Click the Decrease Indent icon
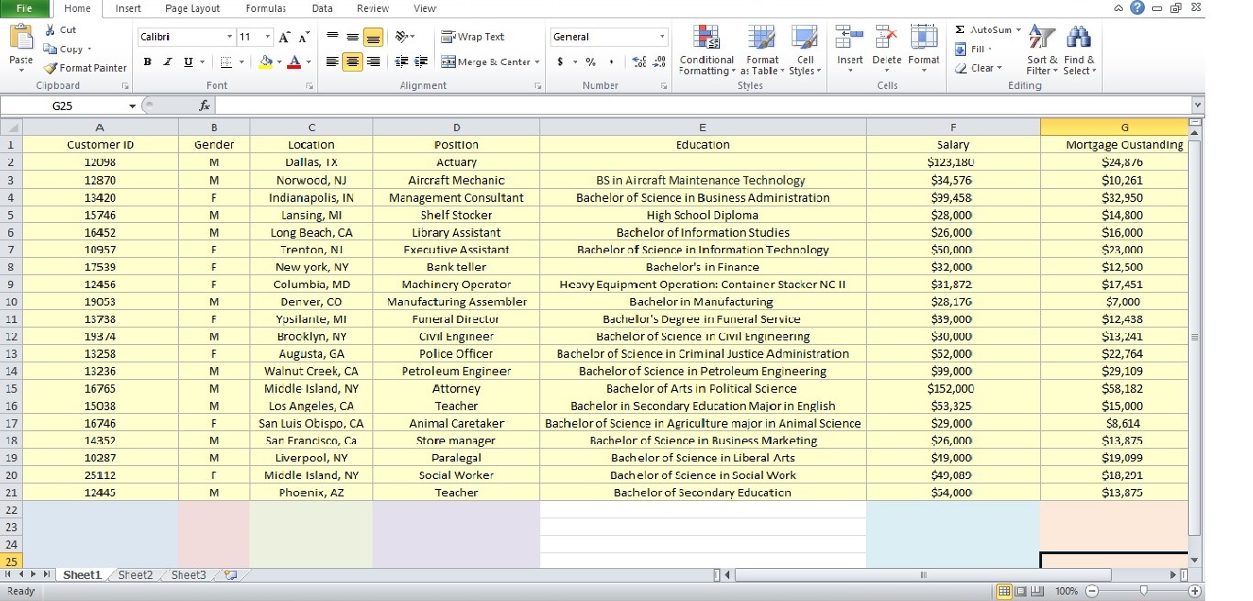This screenshot has height=601, width=1253. pos(401,61)
